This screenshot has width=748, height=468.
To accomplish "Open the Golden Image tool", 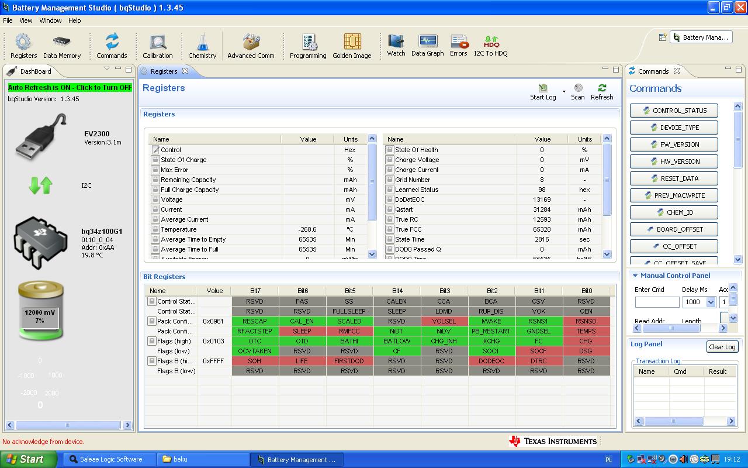I will 352,46.
